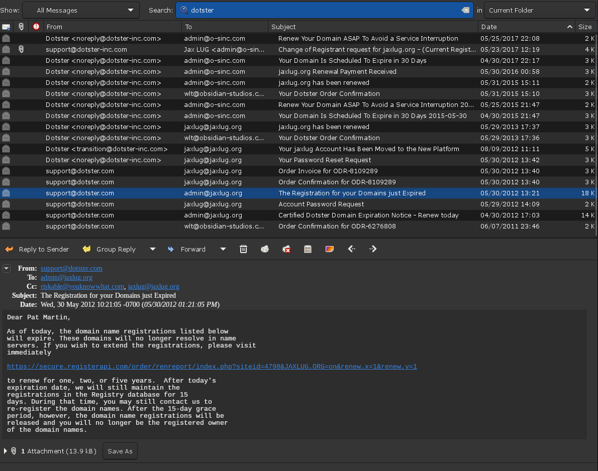Click Reply to Sender

click(37, 249)
